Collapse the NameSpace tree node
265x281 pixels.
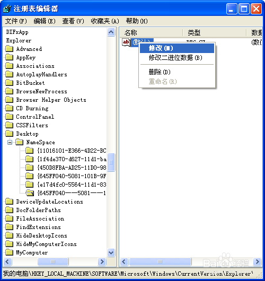click(x=10, y=142)
